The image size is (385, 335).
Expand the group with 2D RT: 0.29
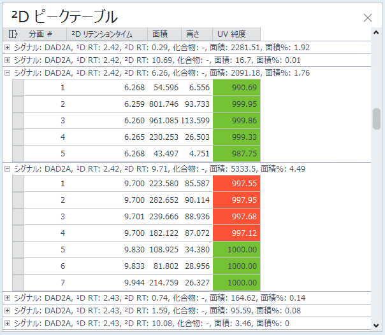click(8, 48)
